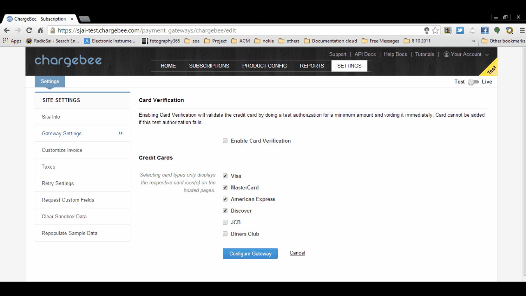
Task: Click Repopulate Sample Data
Action: pyautogui.click(x=83, y=233)
